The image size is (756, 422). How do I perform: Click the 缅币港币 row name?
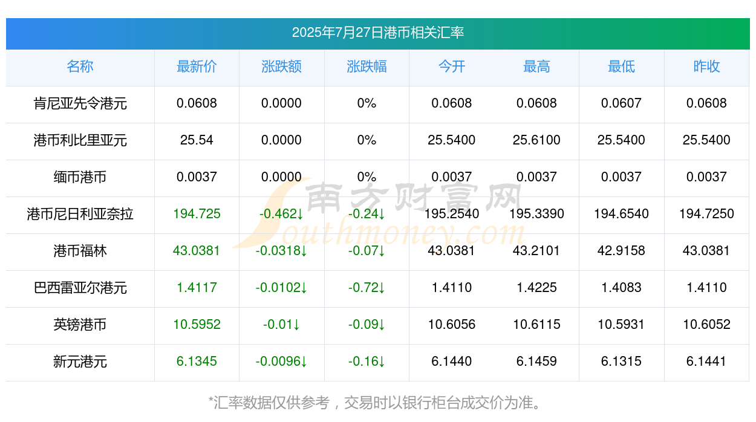coord(80,177)
